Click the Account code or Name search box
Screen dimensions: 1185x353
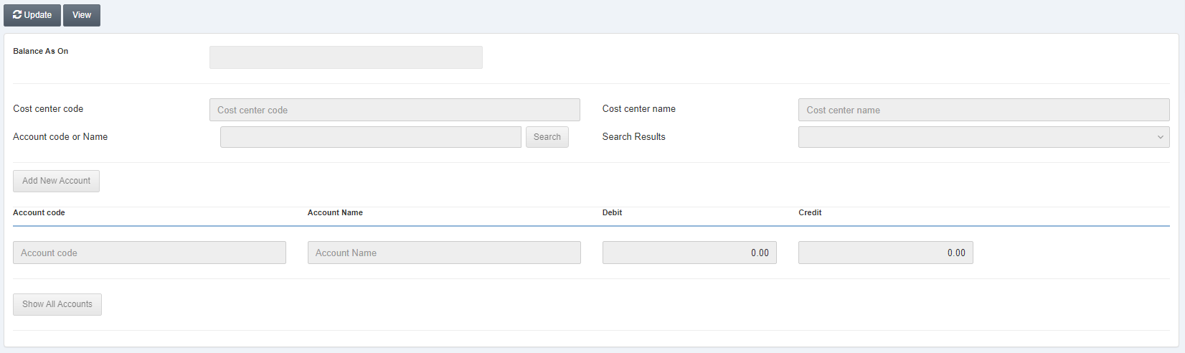point(370,137)
